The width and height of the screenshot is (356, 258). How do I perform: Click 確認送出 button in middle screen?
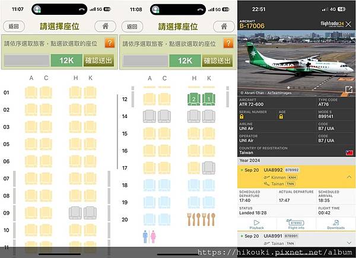[x=217, y=60]
